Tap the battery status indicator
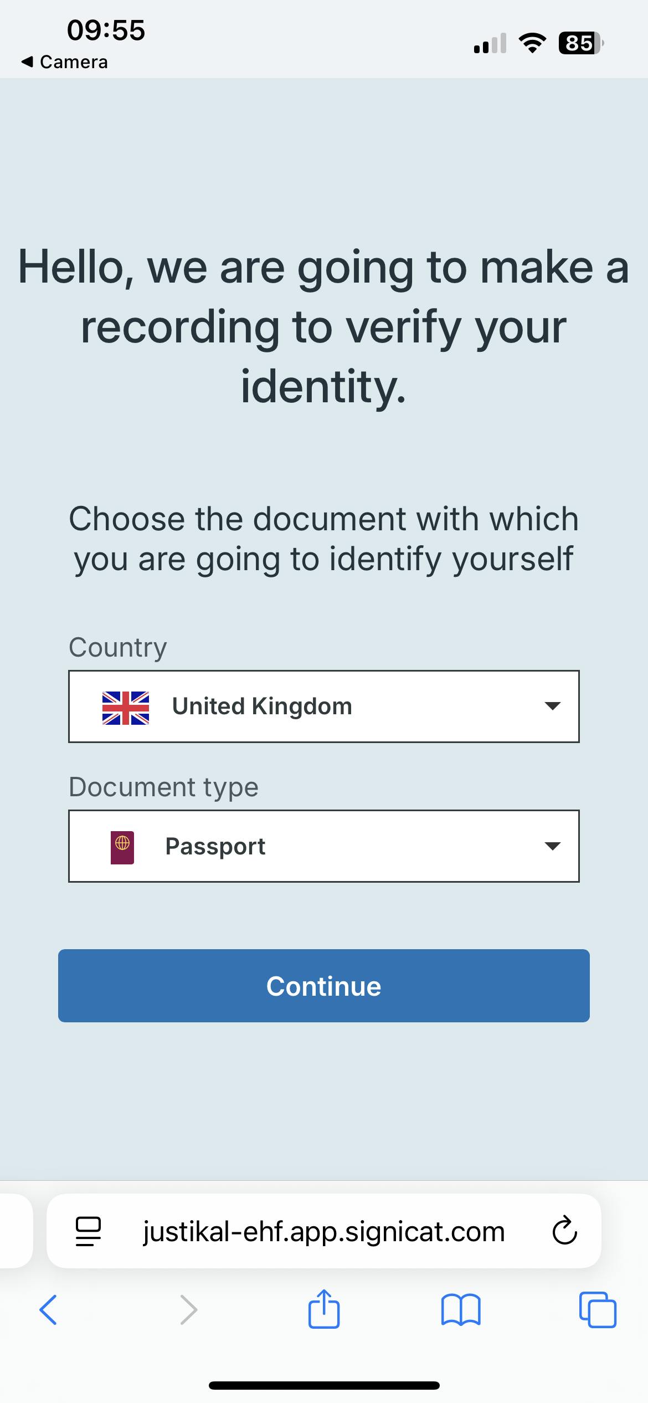 click(580, 43)
